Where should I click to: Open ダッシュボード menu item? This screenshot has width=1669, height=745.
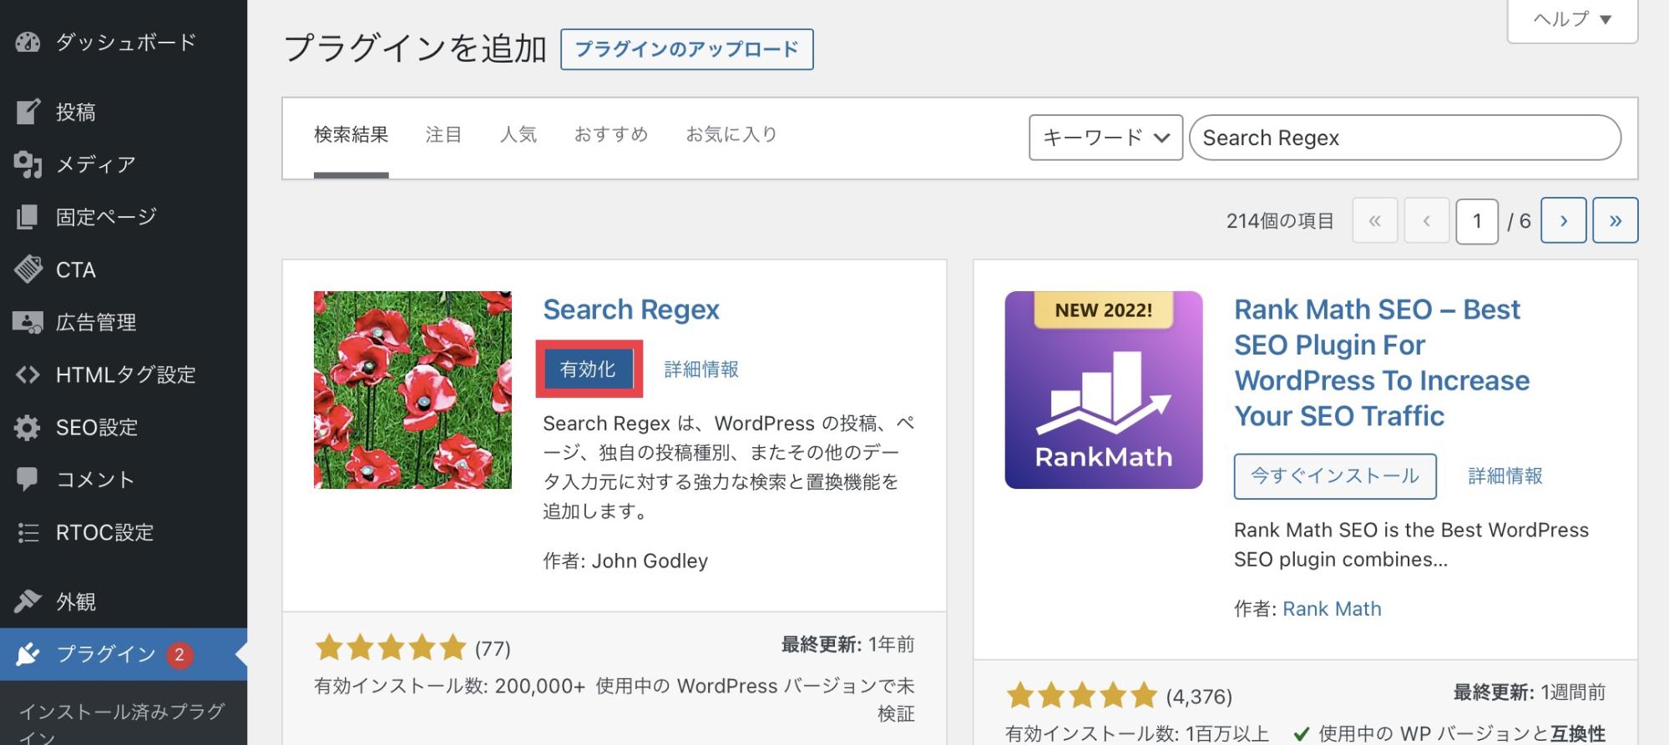coord(126,42)
